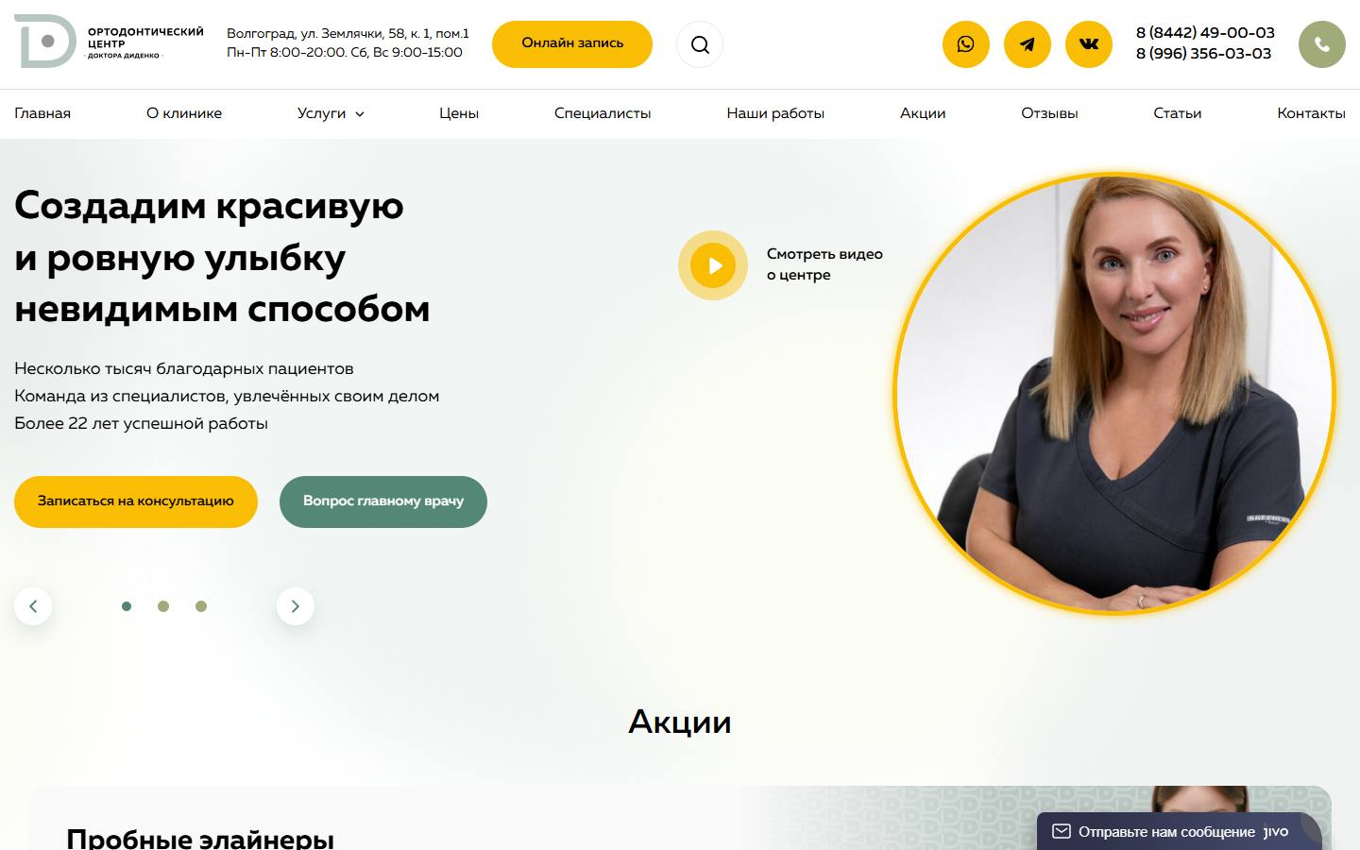Open the Акции menu item
1360x850 pixels.
tap(923, 113)
